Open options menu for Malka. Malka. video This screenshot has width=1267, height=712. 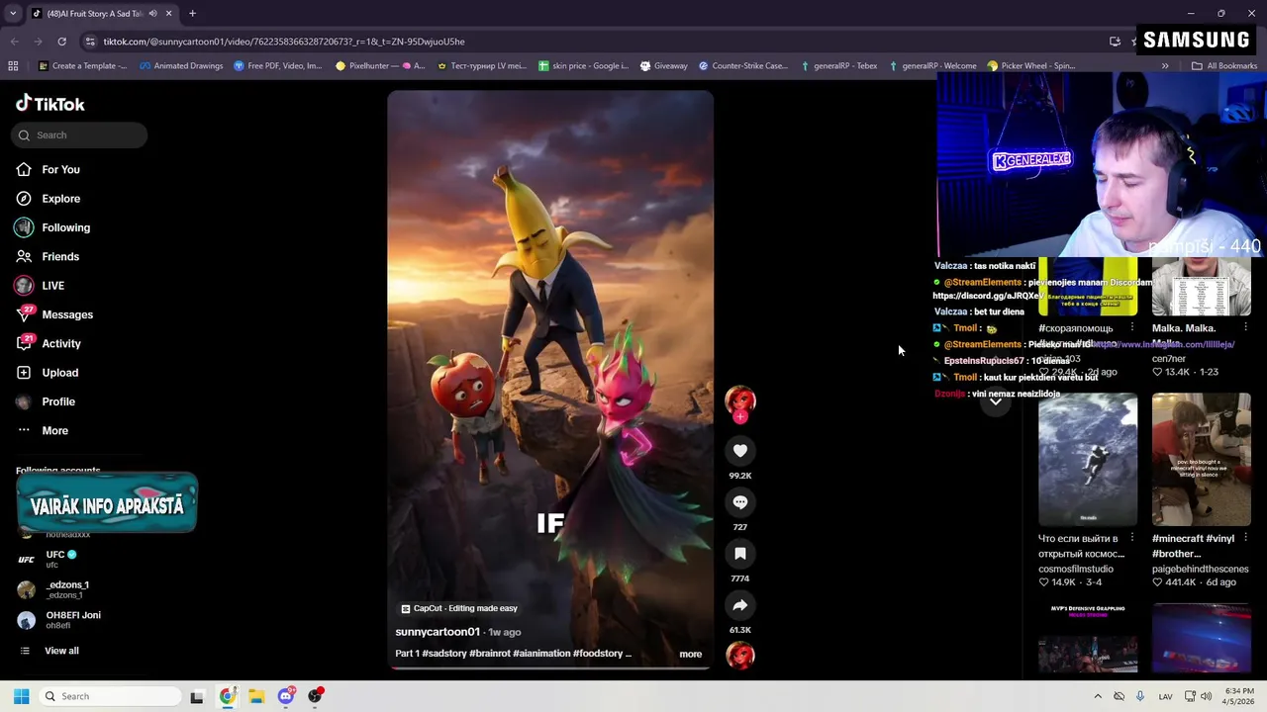coord(1245,327)
